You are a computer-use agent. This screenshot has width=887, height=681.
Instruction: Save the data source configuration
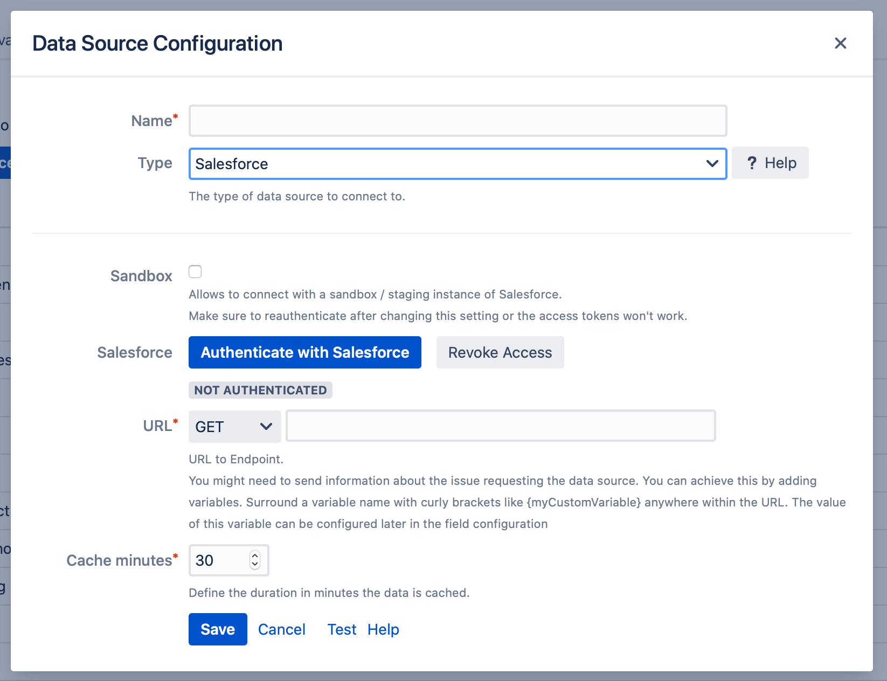(217, 629)
